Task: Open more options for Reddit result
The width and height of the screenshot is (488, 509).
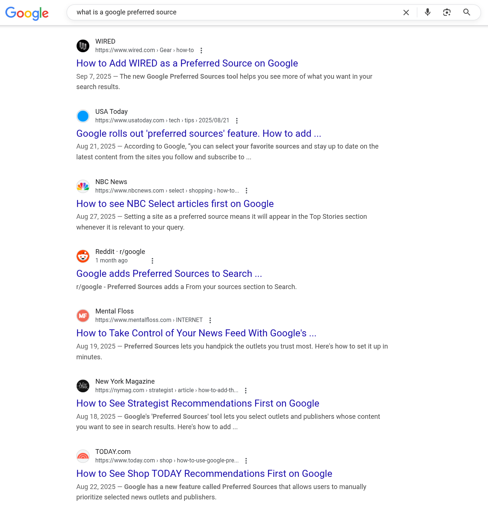Action: (152, 261)
